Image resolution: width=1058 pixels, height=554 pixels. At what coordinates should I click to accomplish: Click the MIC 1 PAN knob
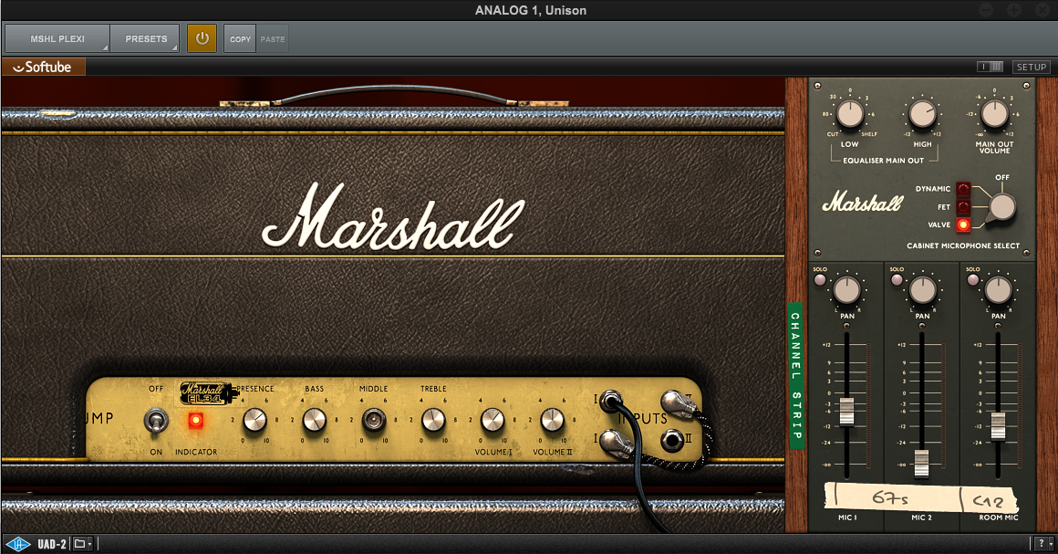[x=846, y=290]
